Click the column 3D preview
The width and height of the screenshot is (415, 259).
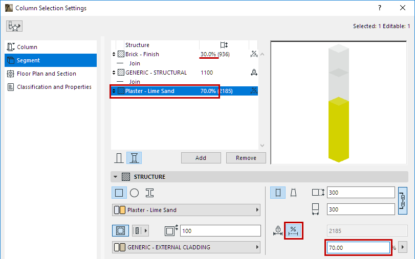339,103
